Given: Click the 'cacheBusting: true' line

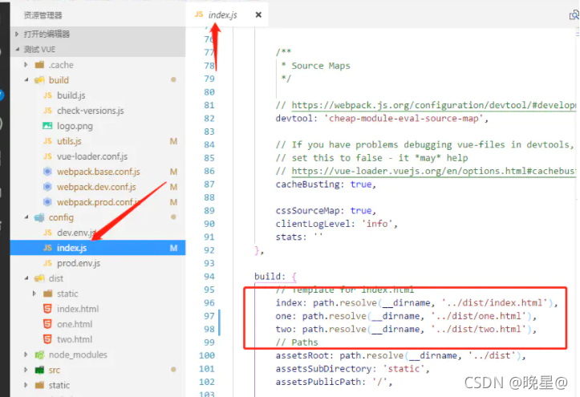Looking at the screenshot, I should pos(326,184).
